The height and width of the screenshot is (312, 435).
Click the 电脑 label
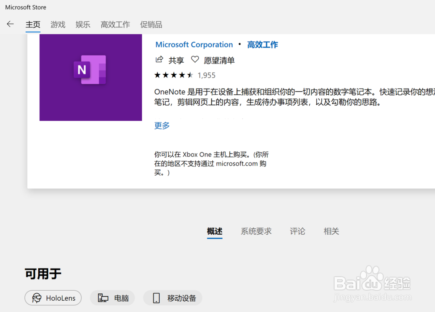click(121, 298)
